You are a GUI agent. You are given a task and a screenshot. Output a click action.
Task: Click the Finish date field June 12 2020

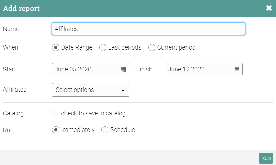(199, 69)
